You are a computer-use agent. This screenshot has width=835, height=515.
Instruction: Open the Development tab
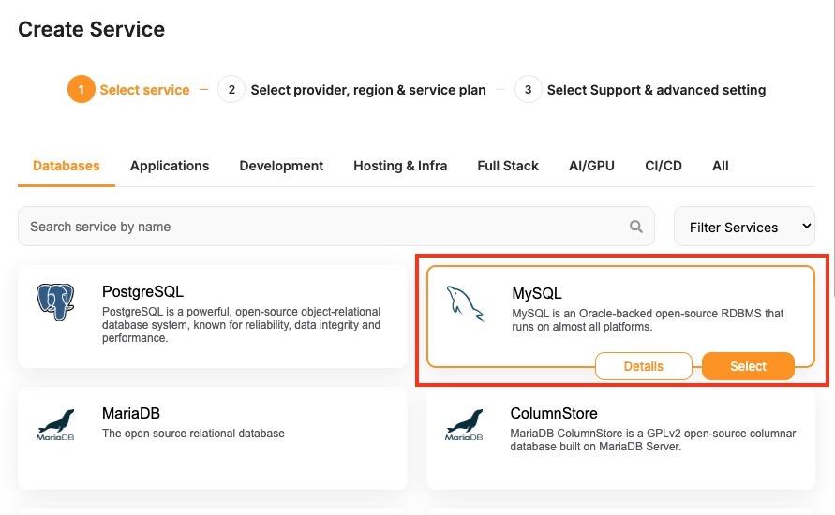click(281, 166)
